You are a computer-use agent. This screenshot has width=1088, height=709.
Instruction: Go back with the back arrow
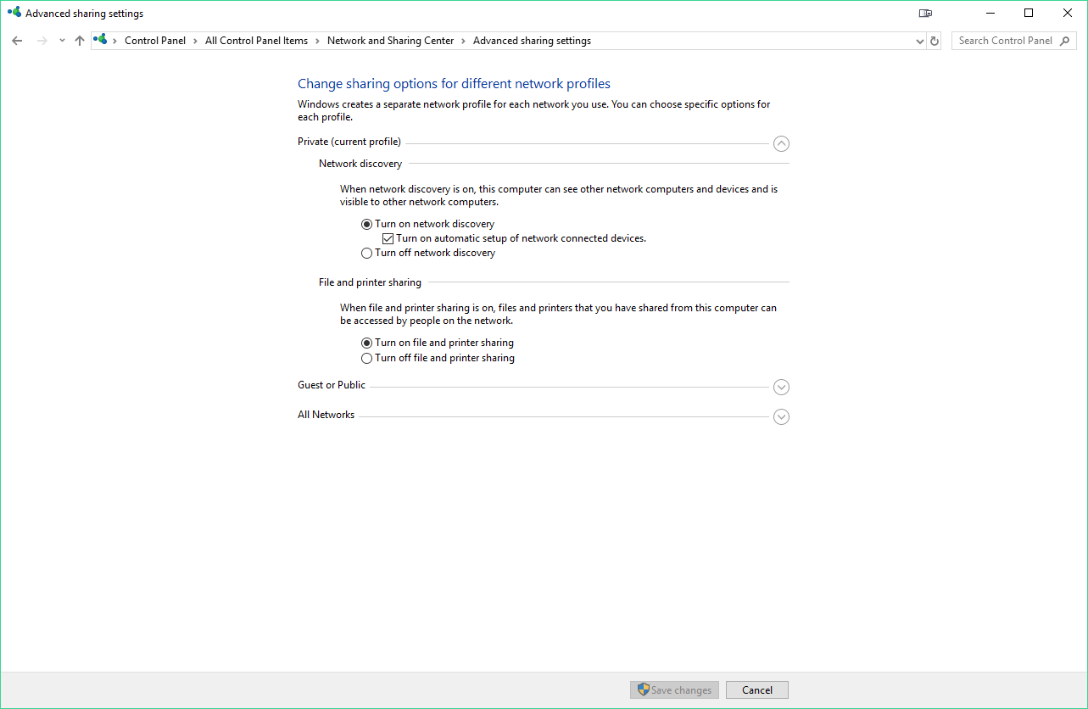point(17,41)
